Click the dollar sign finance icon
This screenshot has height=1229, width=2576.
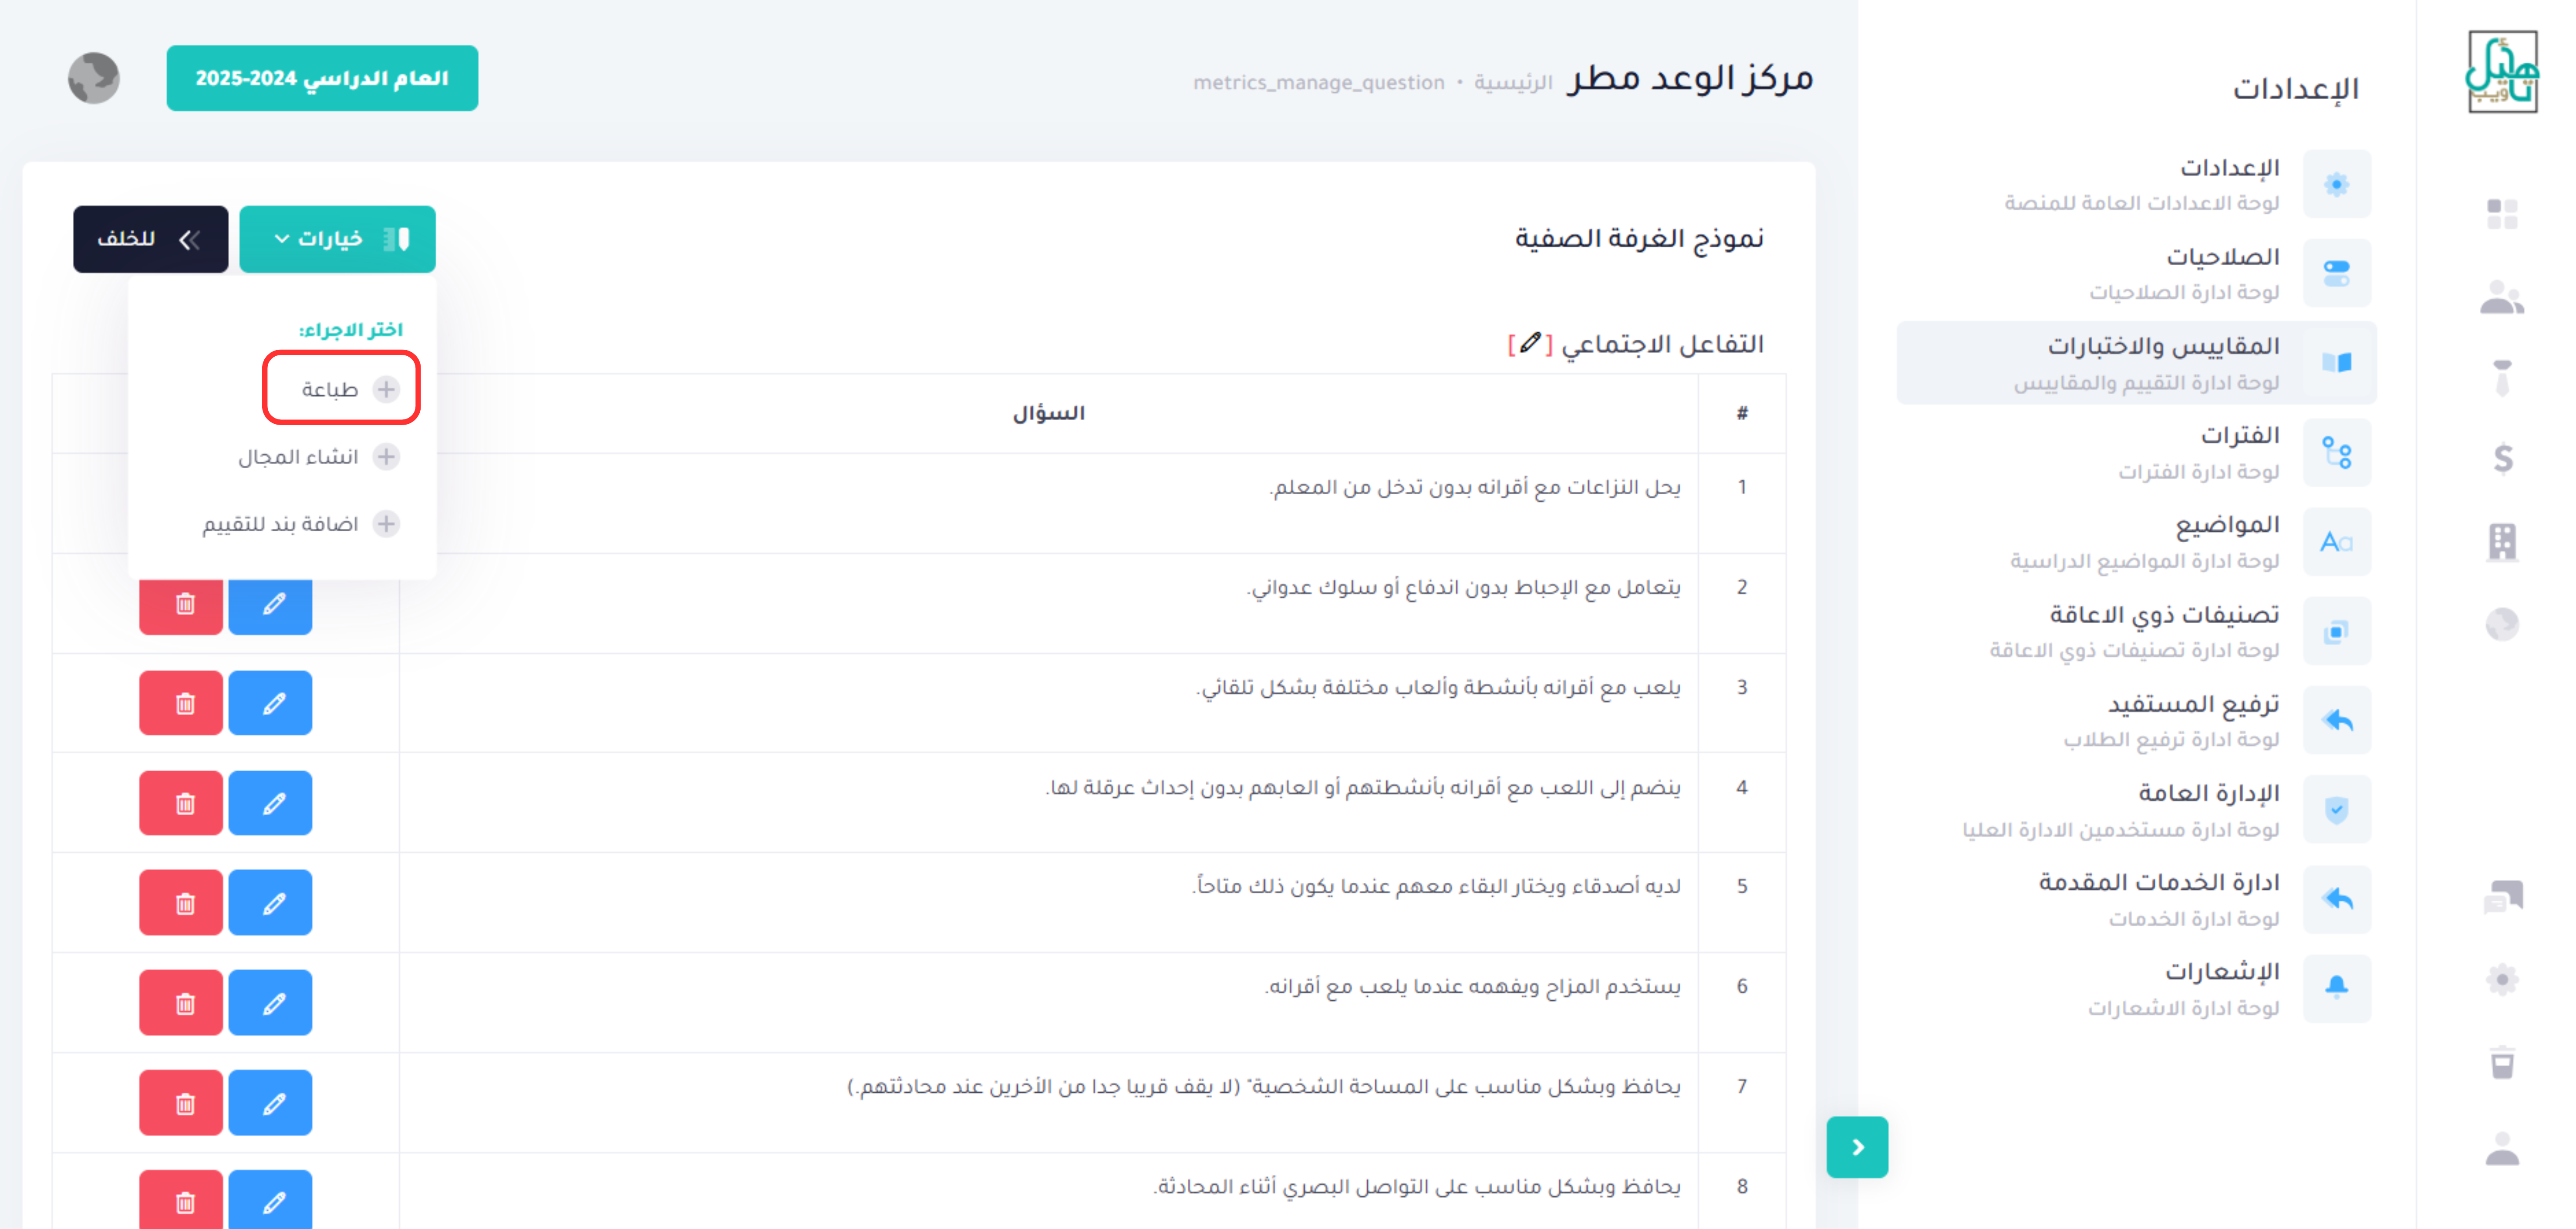[x=2503, y=458]
